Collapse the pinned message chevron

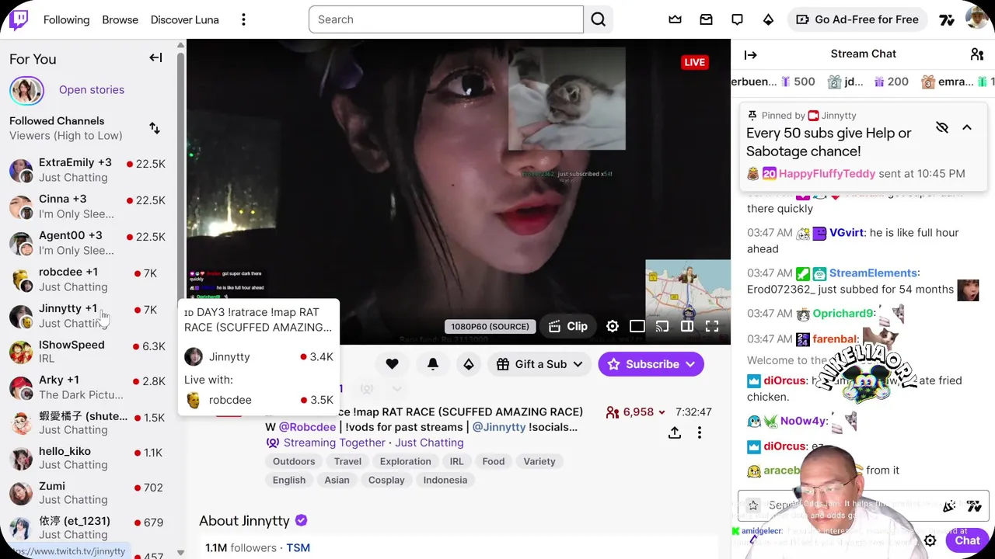[967, 127]
